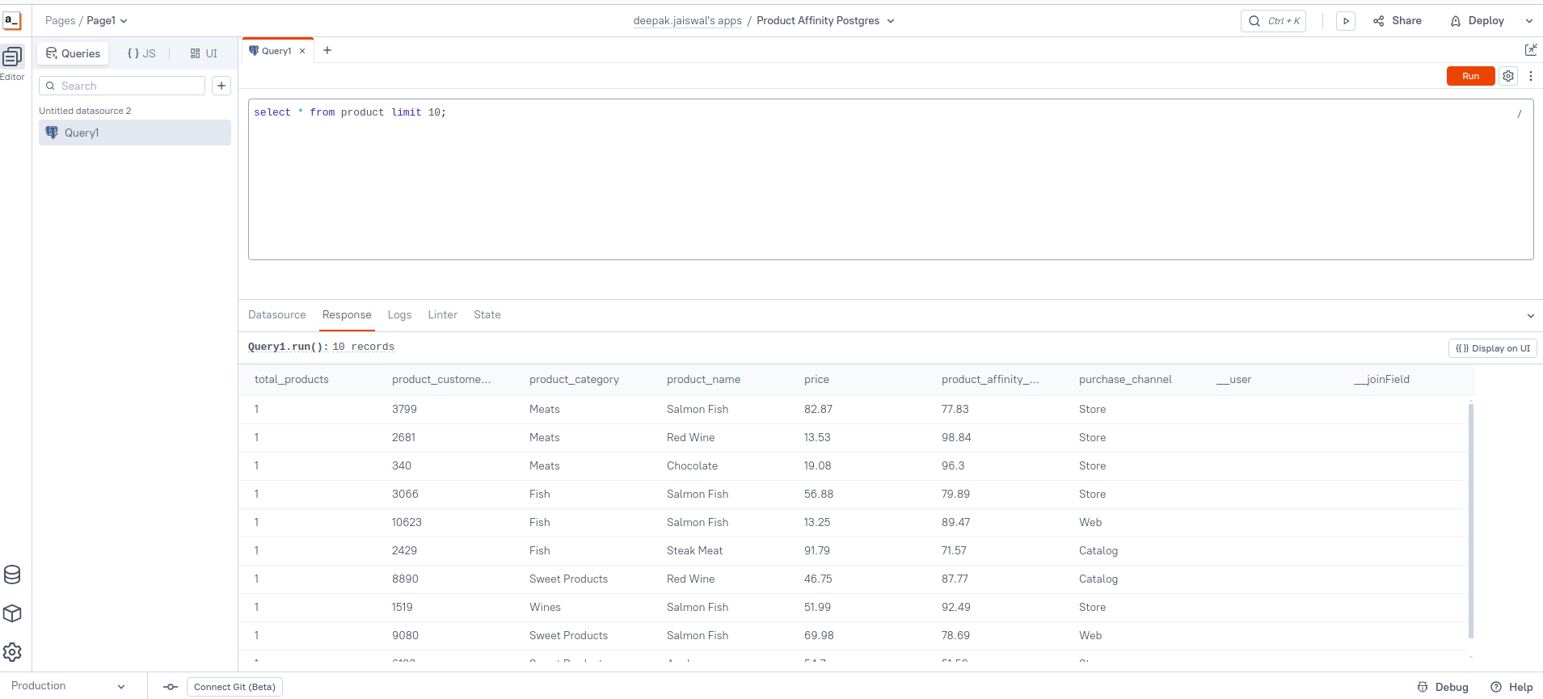This screenshot has width=1543, height=699.
Task: Open the Editor sidebar icon
Action: point(12,57)
